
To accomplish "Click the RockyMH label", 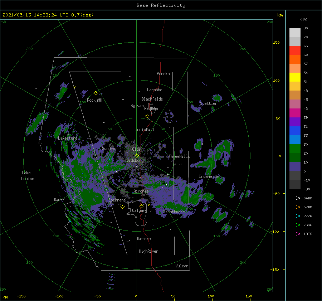I will point(94,100).
